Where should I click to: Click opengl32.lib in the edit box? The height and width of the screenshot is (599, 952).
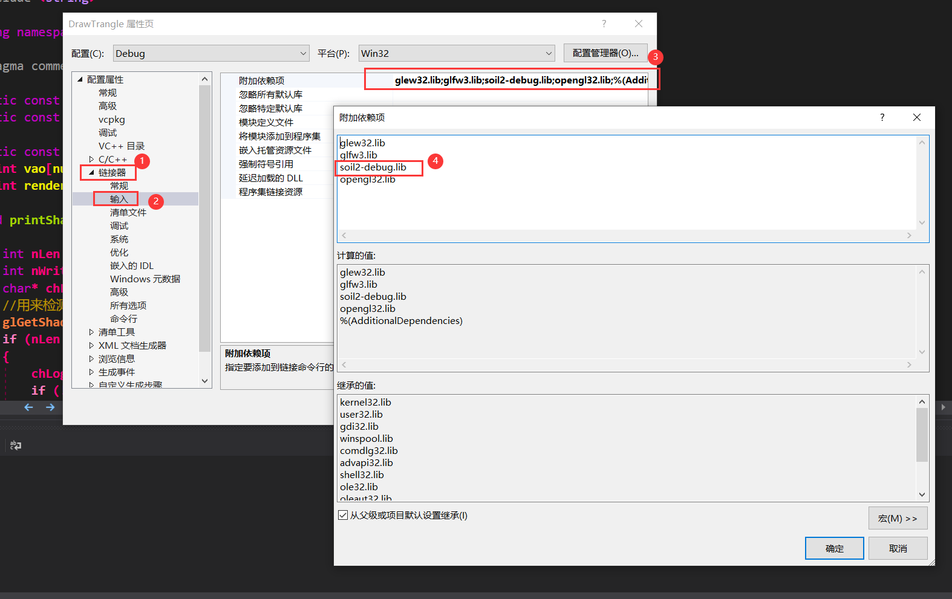368,179
